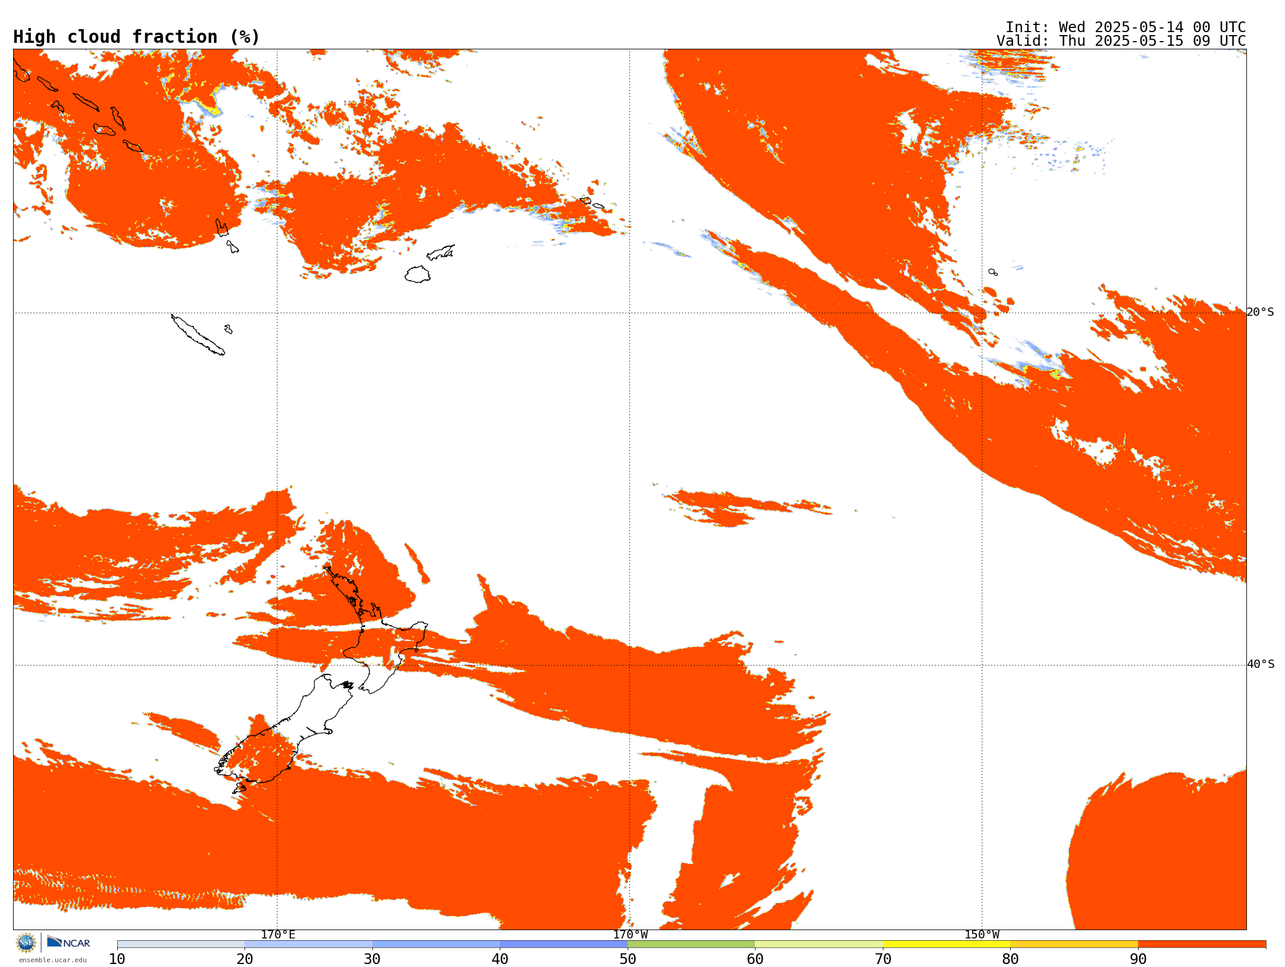Click the colorbar tick label 70
The image size is (1285, 967).
(x=883, y=959)
